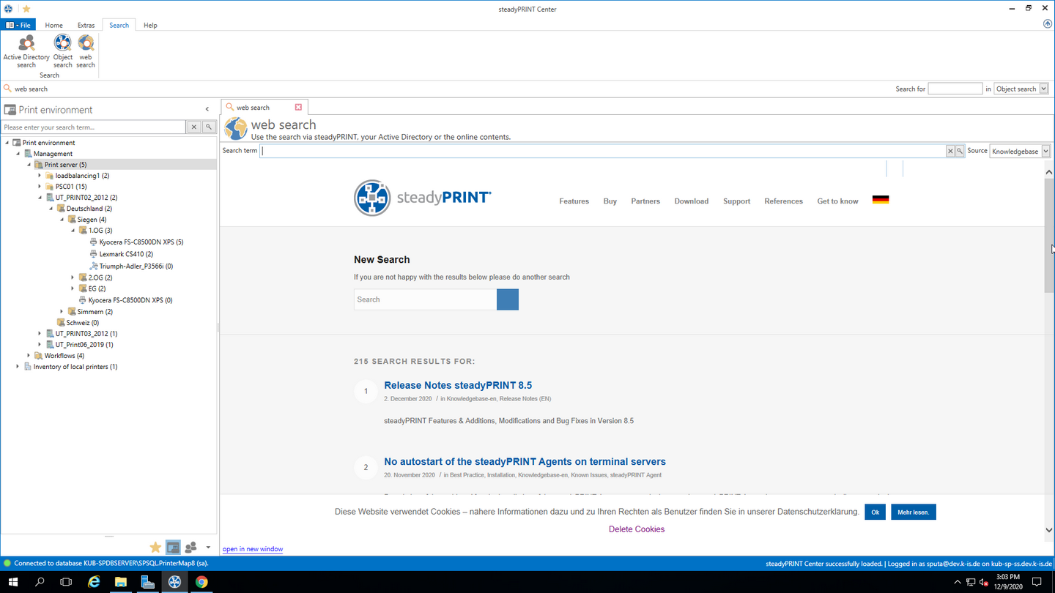Expand the Simmern (2) folder
Screen dimensions: 1055x593
(x=62, y=311)
